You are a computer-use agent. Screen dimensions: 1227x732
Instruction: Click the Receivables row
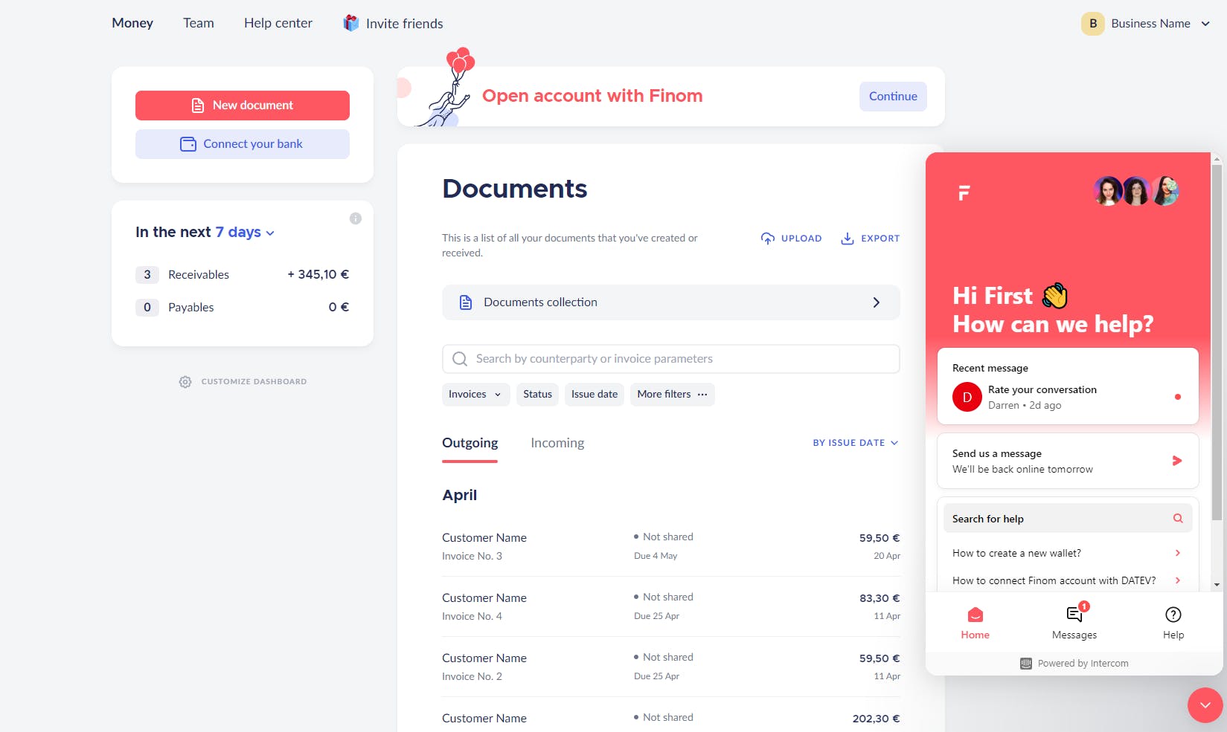click(x=243, y=275)
